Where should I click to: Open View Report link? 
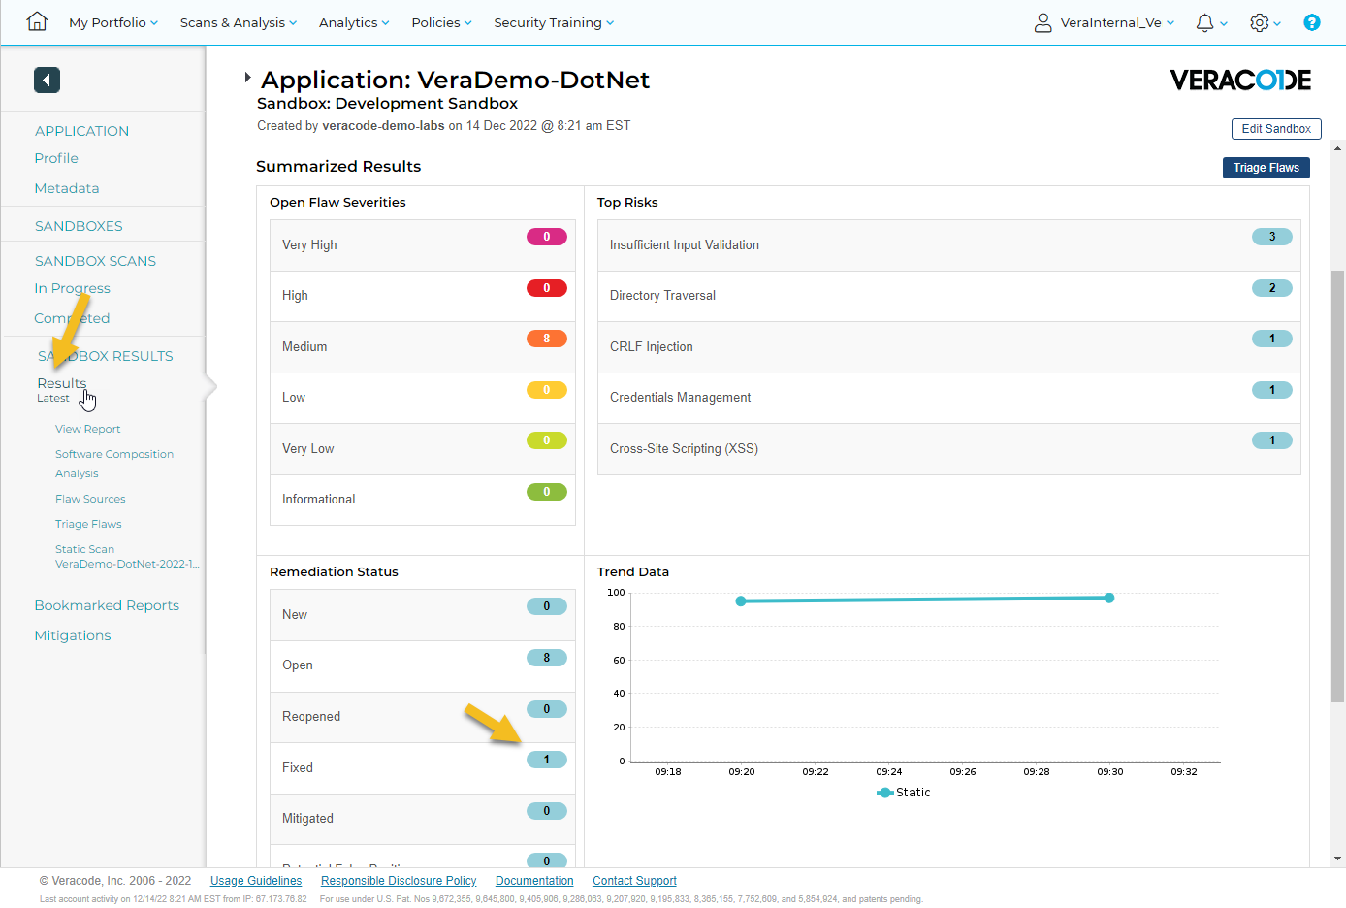tap(88, 429)
